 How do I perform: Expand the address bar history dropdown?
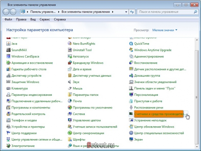tap(126, 12)
